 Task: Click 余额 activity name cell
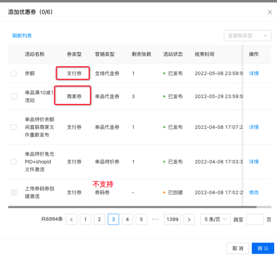point(30,73)
